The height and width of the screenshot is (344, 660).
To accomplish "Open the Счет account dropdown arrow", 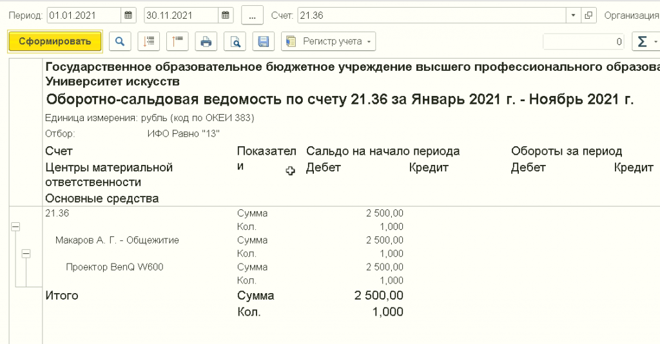I will (574, 15).
